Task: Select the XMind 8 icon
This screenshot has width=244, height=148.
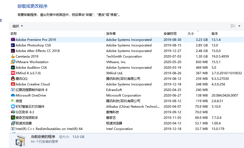Action: point(13,73)
